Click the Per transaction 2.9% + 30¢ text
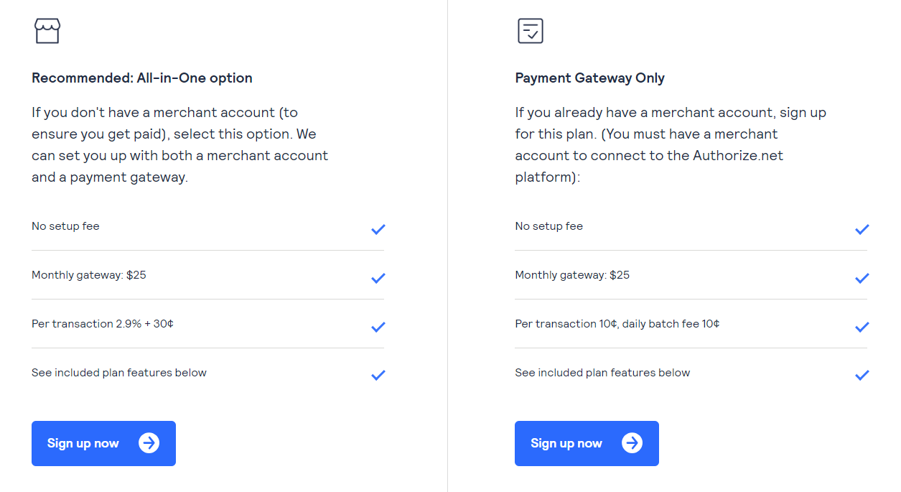This screenshot has height=492, width=901. (x=103, y=324)
